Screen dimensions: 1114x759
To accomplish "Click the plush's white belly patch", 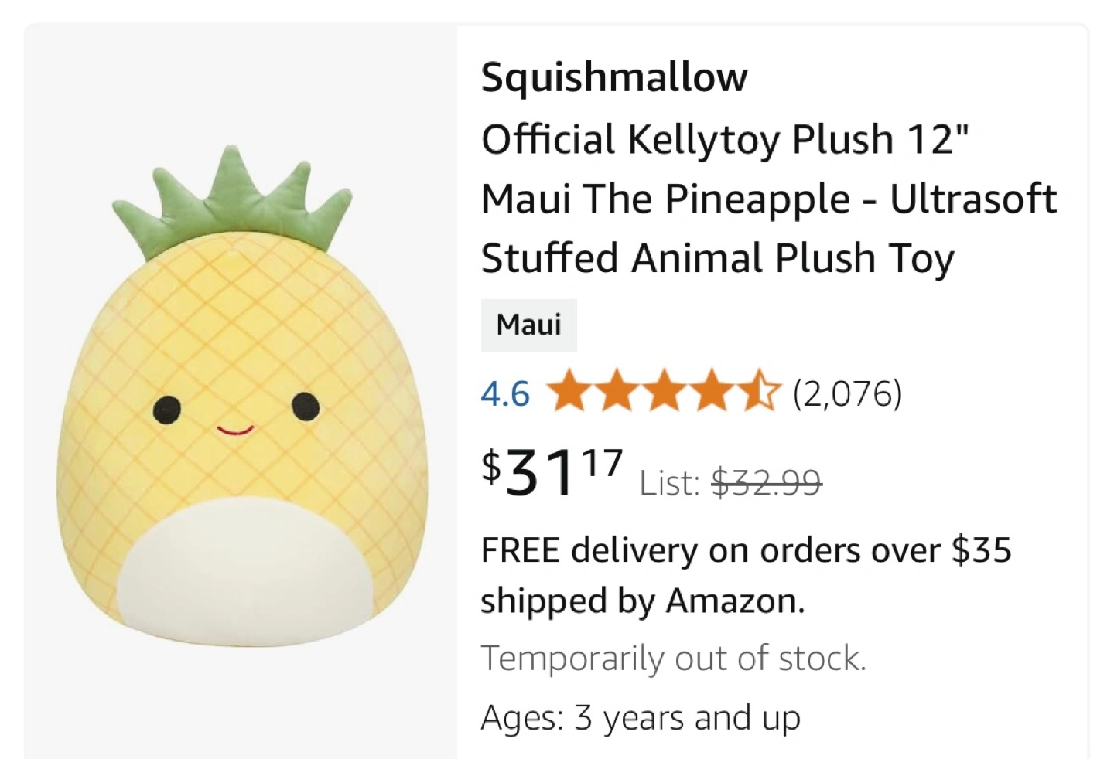I will (246, 572).
